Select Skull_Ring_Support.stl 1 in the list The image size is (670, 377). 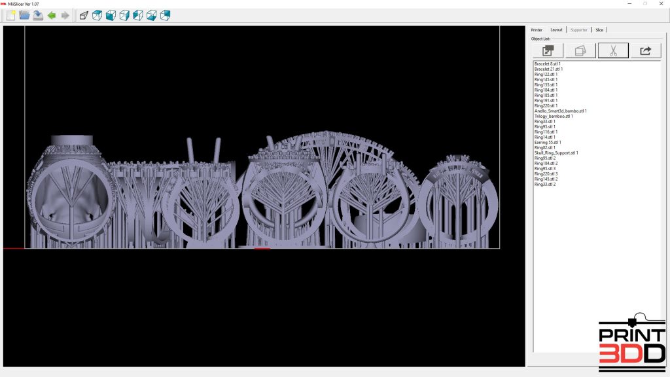coord(556,153)
